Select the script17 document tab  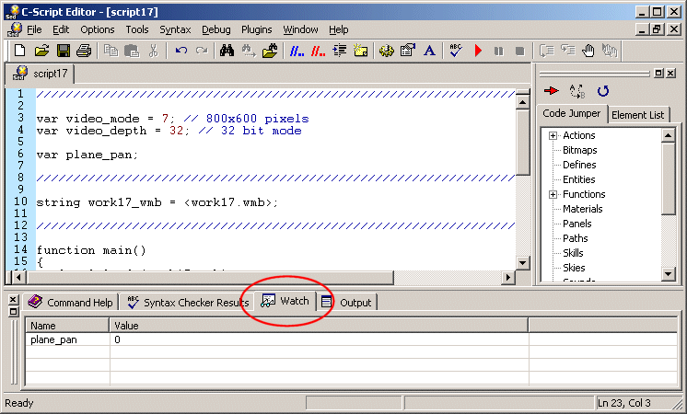(42, 74)
